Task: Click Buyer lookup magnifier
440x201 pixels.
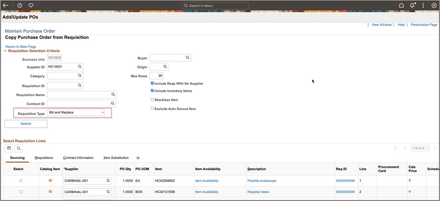Action: coord(187,57)
